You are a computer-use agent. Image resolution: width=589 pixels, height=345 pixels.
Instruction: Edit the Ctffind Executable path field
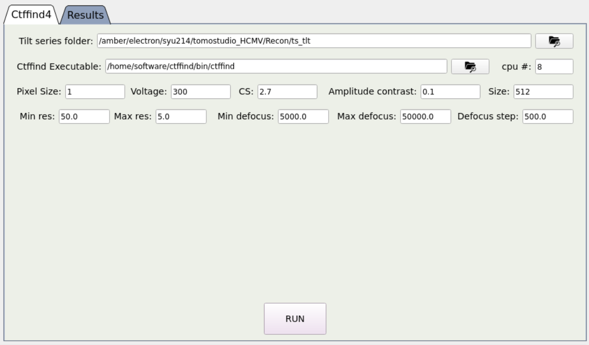coord(276,67)
